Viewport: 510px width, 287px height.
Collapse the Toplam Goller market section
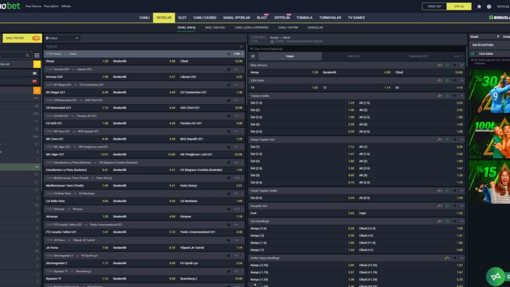[461, 96]
